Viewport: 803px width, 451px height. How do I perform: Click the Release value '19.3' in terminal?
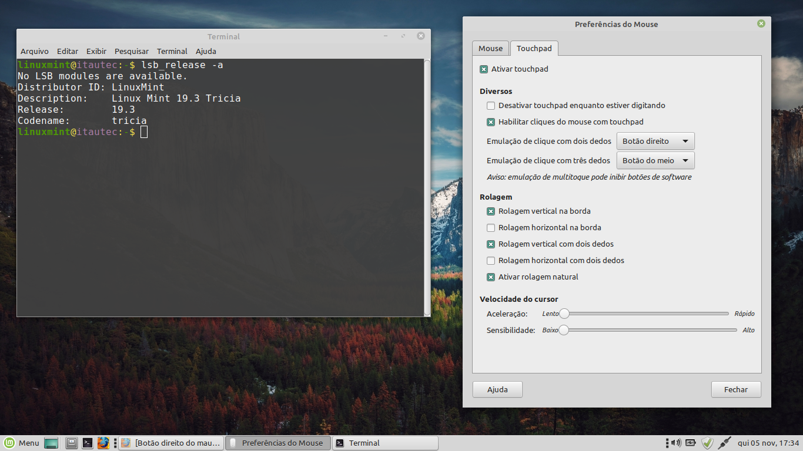tap(123, 110)
